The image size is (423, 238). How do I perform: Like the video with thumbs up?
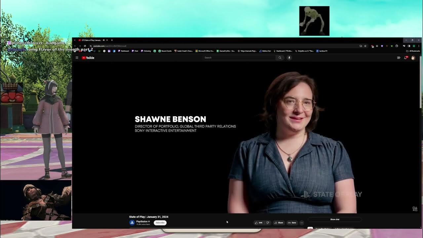click(x=259, y=223)
